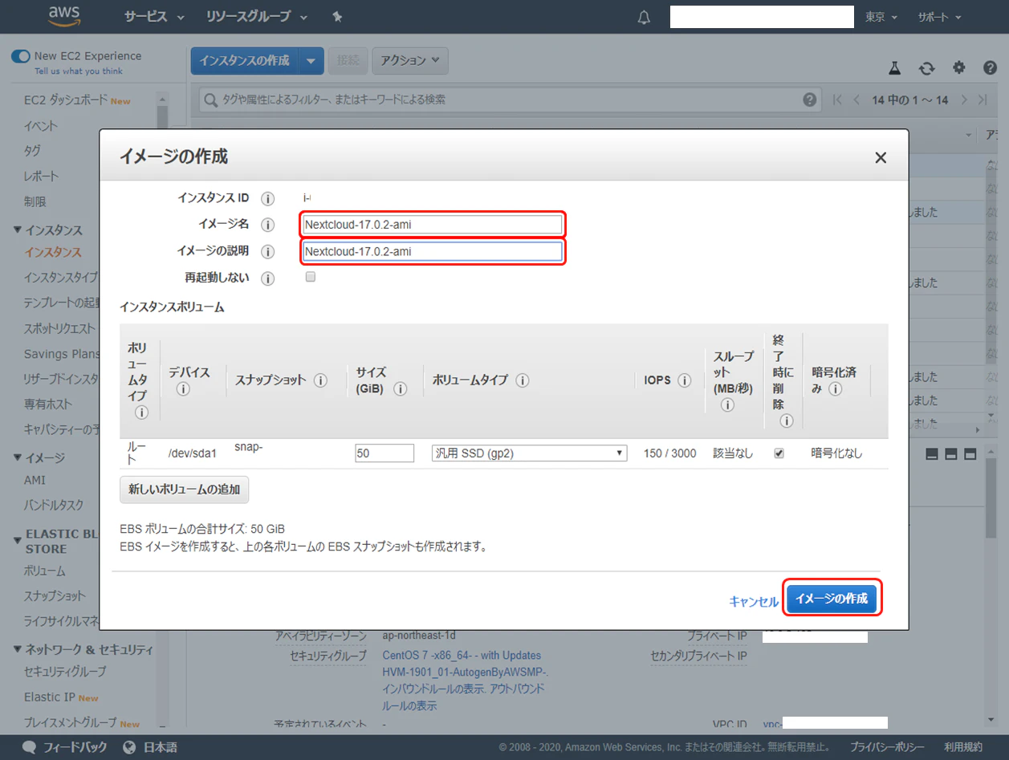Click info icon under 終了時に削除 header
This screenshot has width=1009, height=760.
(x=787, y=421)
